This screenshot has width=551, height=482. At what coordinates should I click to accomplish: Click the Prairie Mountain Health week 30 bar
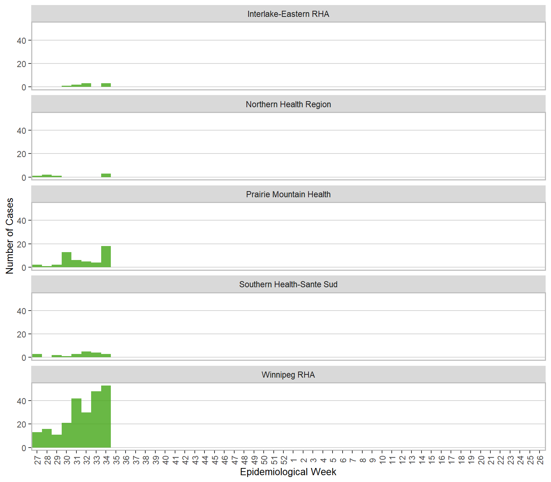(x=66, y=260)
